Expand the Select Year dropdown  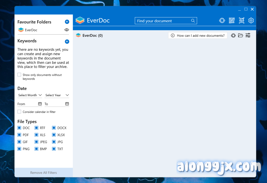click(x=57, y=95)
